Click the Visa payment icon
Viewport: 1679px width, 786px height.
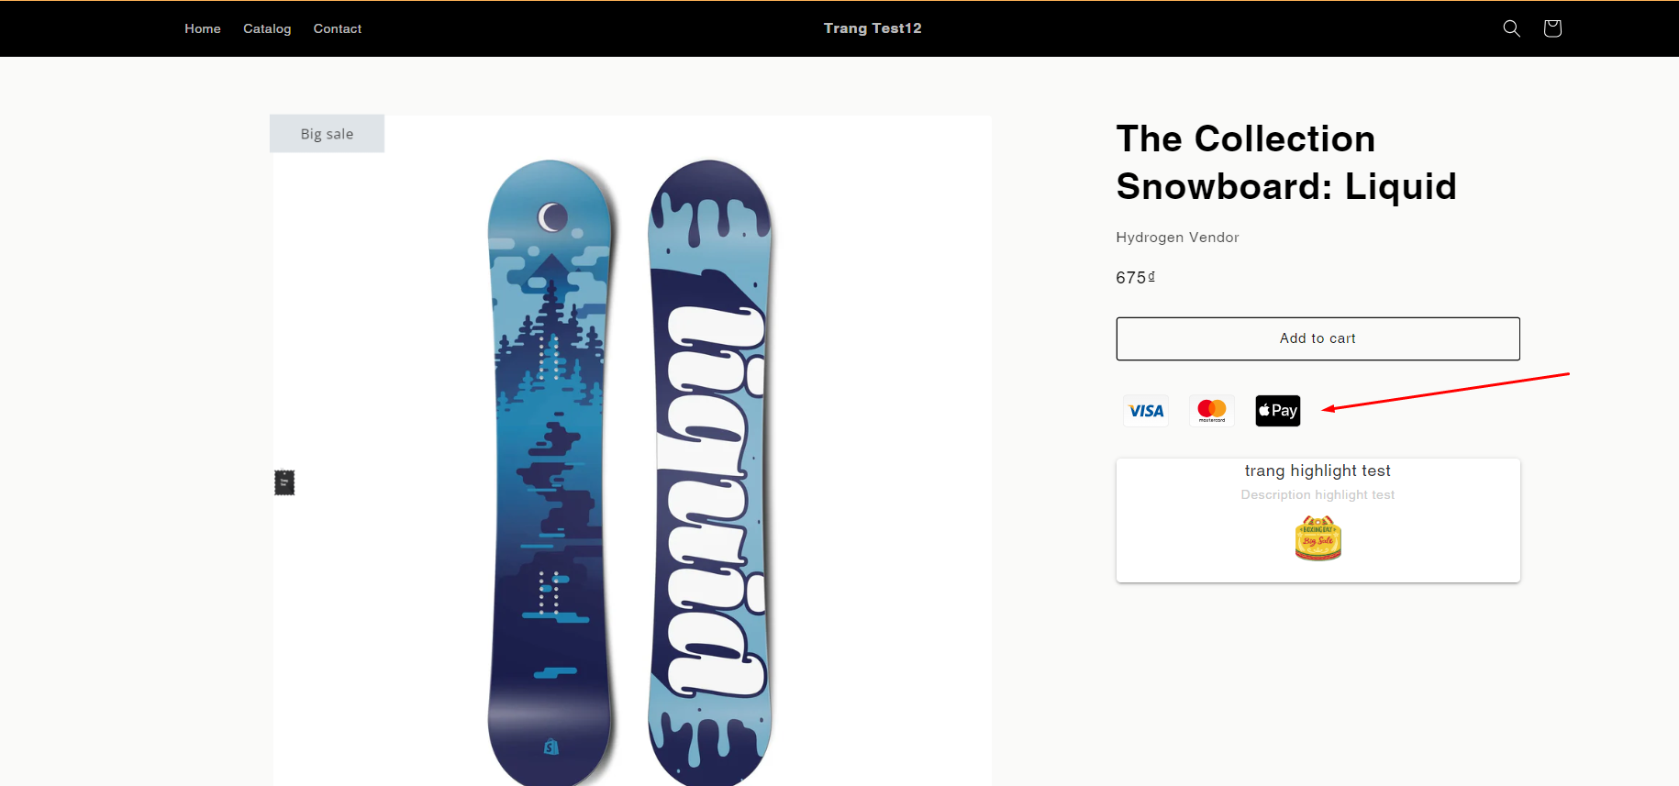[x=1146, y=411]
